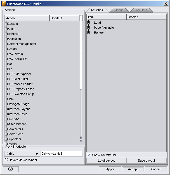This screenshot has height=175, width=170.
Task: Toggle the Show Activity Bar checkbox
Action: [89, 155]
